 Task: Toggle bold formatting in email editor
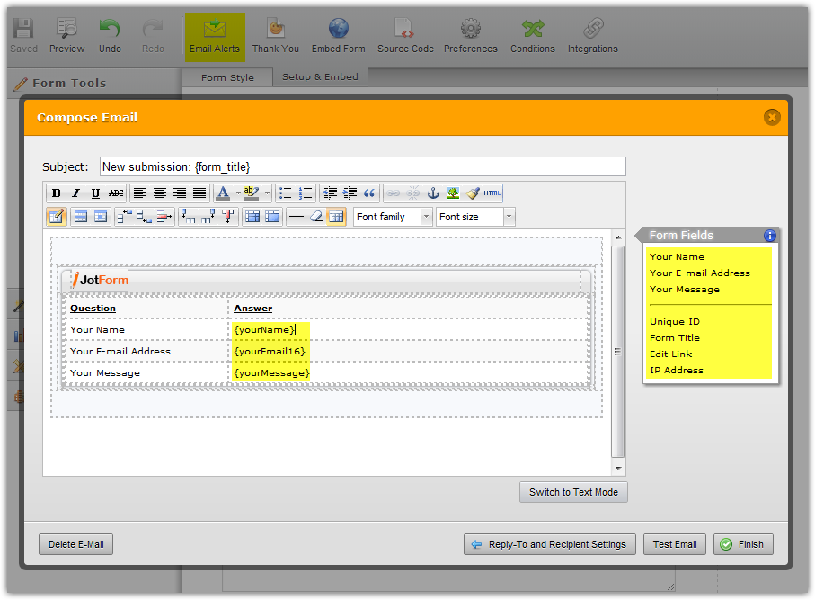pos(56,193)
